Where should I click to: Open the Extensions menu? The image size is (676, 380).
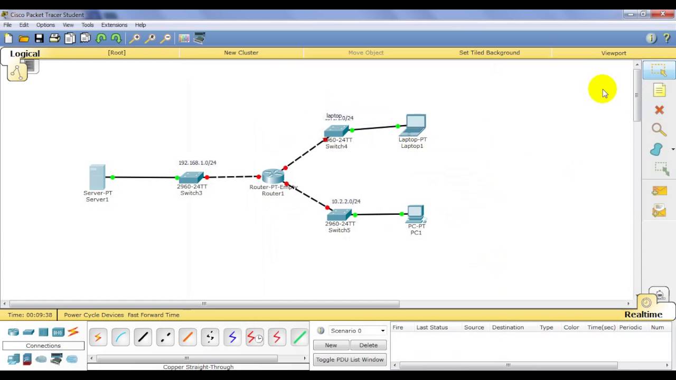[114, 25]
